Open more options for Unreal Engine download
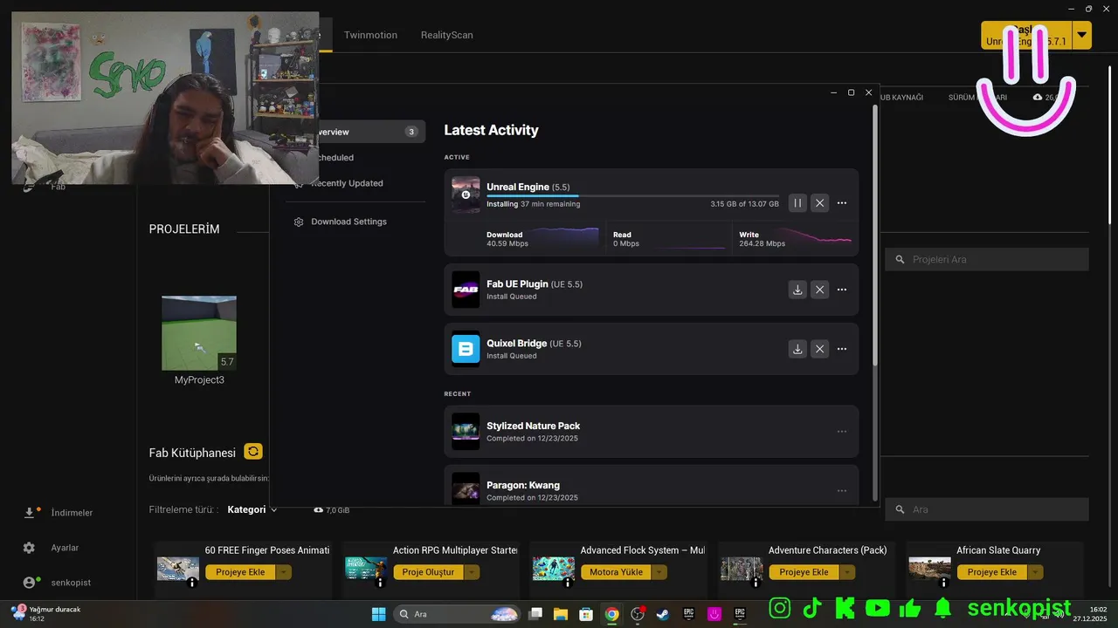Image resolution: width=1118 pixels, height=628 pixels. tap(842, 203)
